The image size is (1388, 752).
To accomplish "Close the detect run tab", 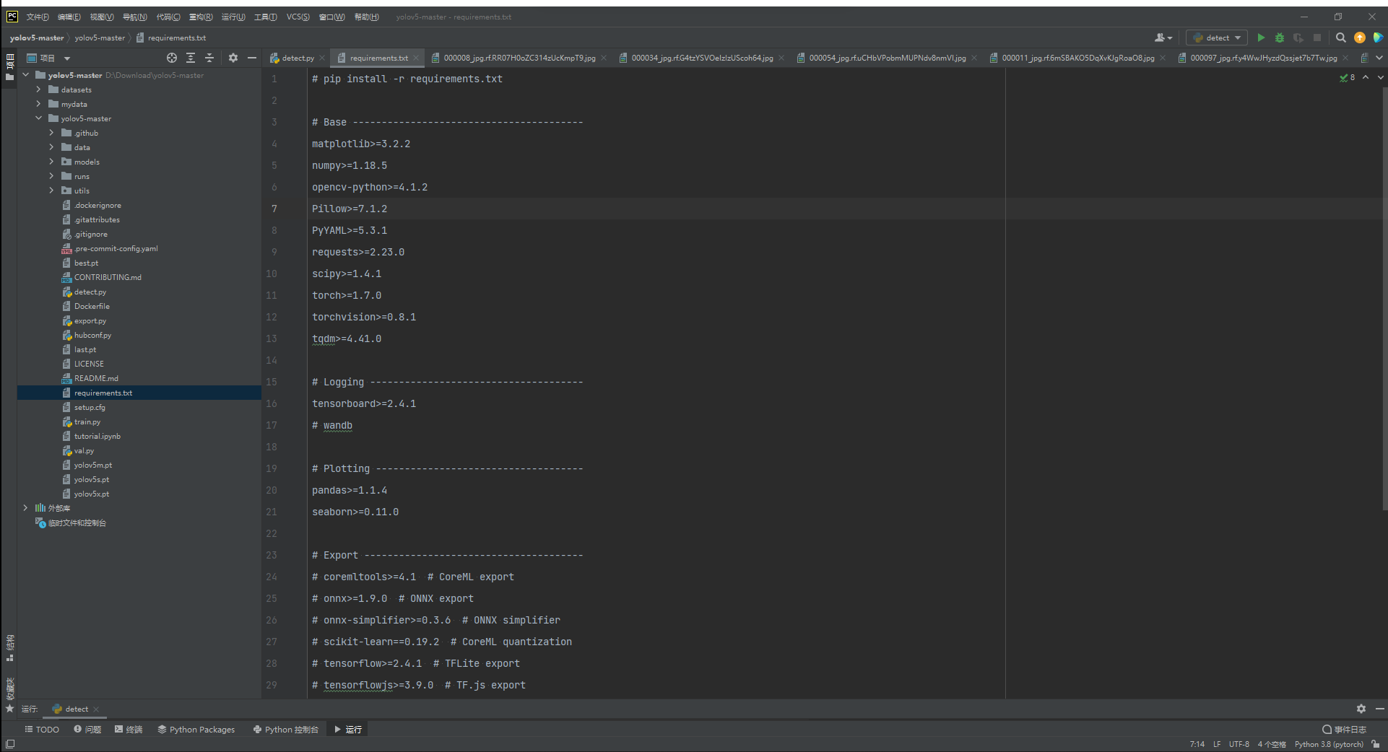I will tap(96, 709).
